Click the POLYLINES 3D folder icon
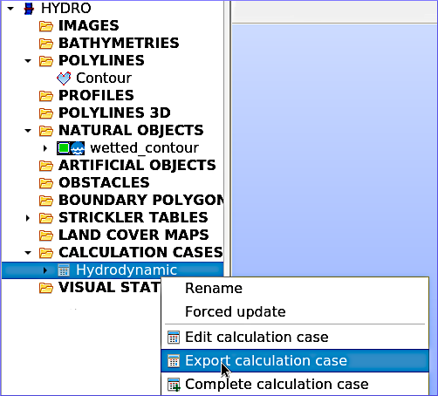 pos(46,113)
